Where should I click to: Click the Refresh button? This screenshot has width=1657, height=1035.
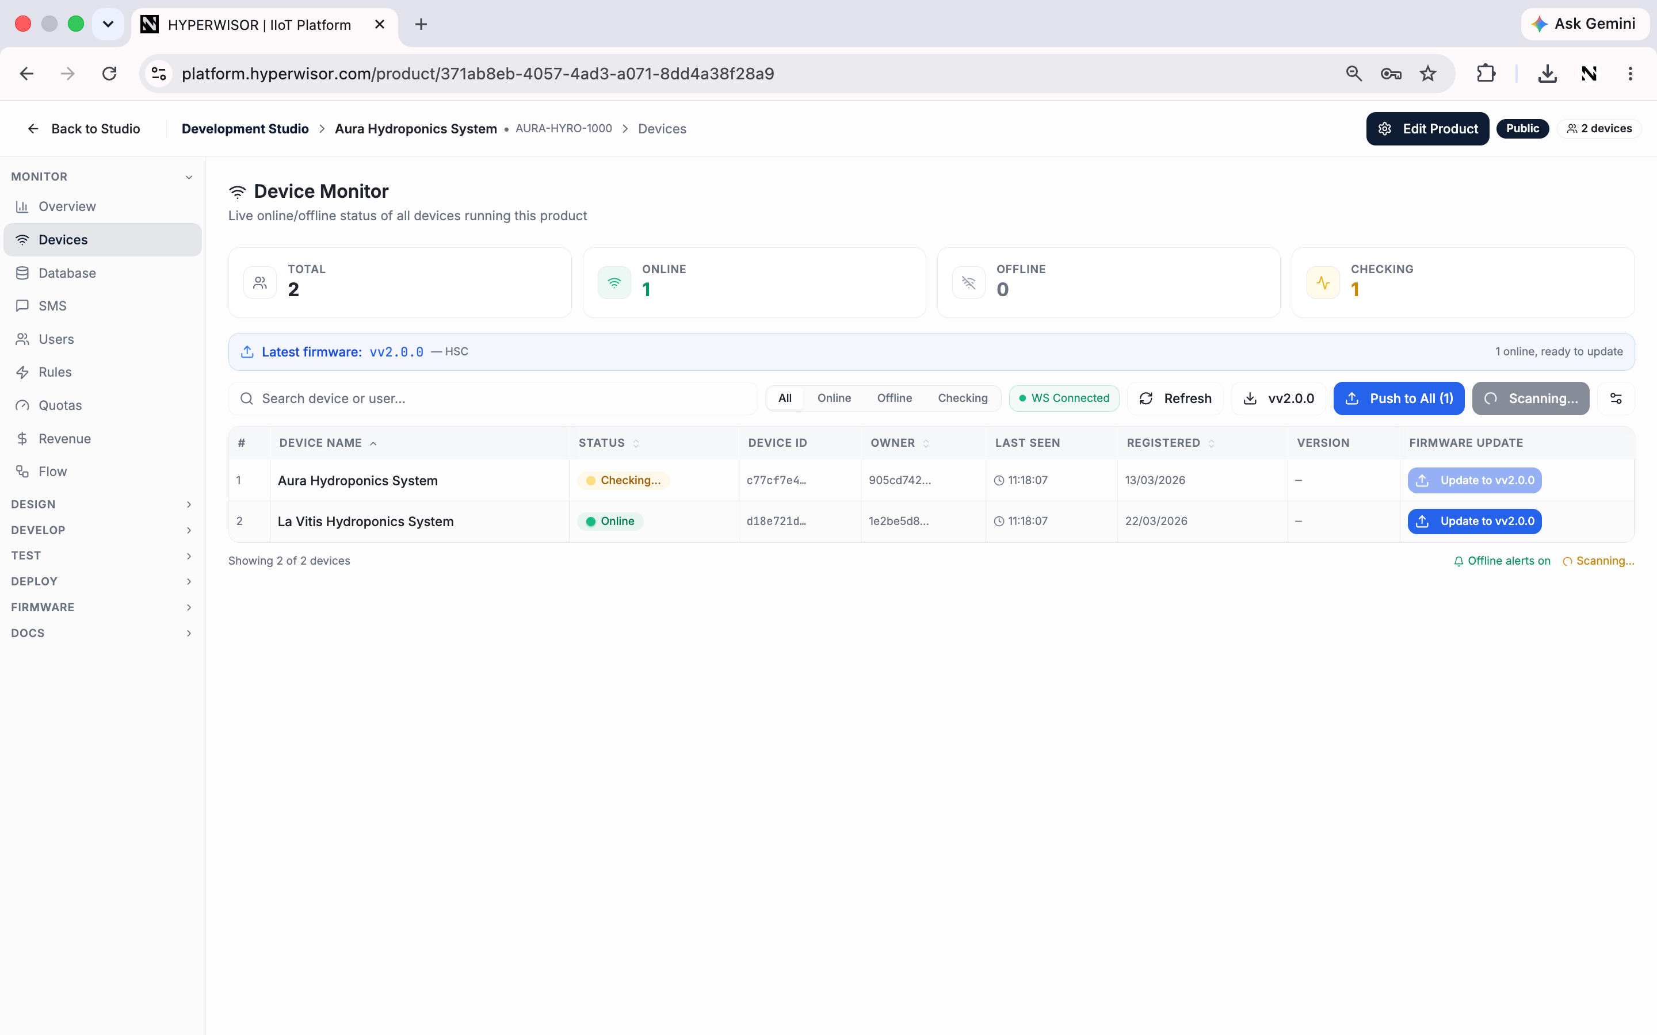pos(1175,398)
